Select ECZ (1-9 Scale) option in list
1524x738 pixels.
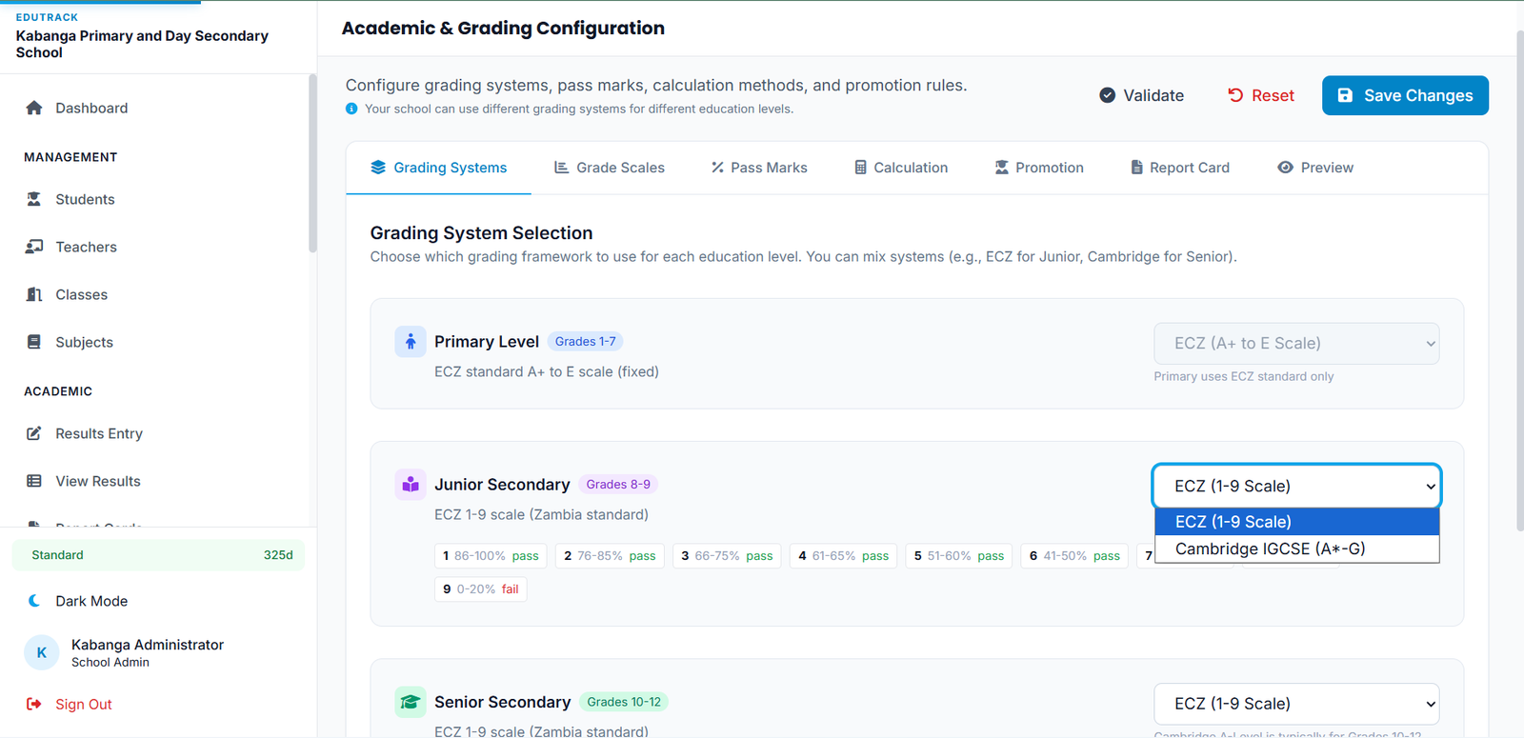tap(1296, 522)
